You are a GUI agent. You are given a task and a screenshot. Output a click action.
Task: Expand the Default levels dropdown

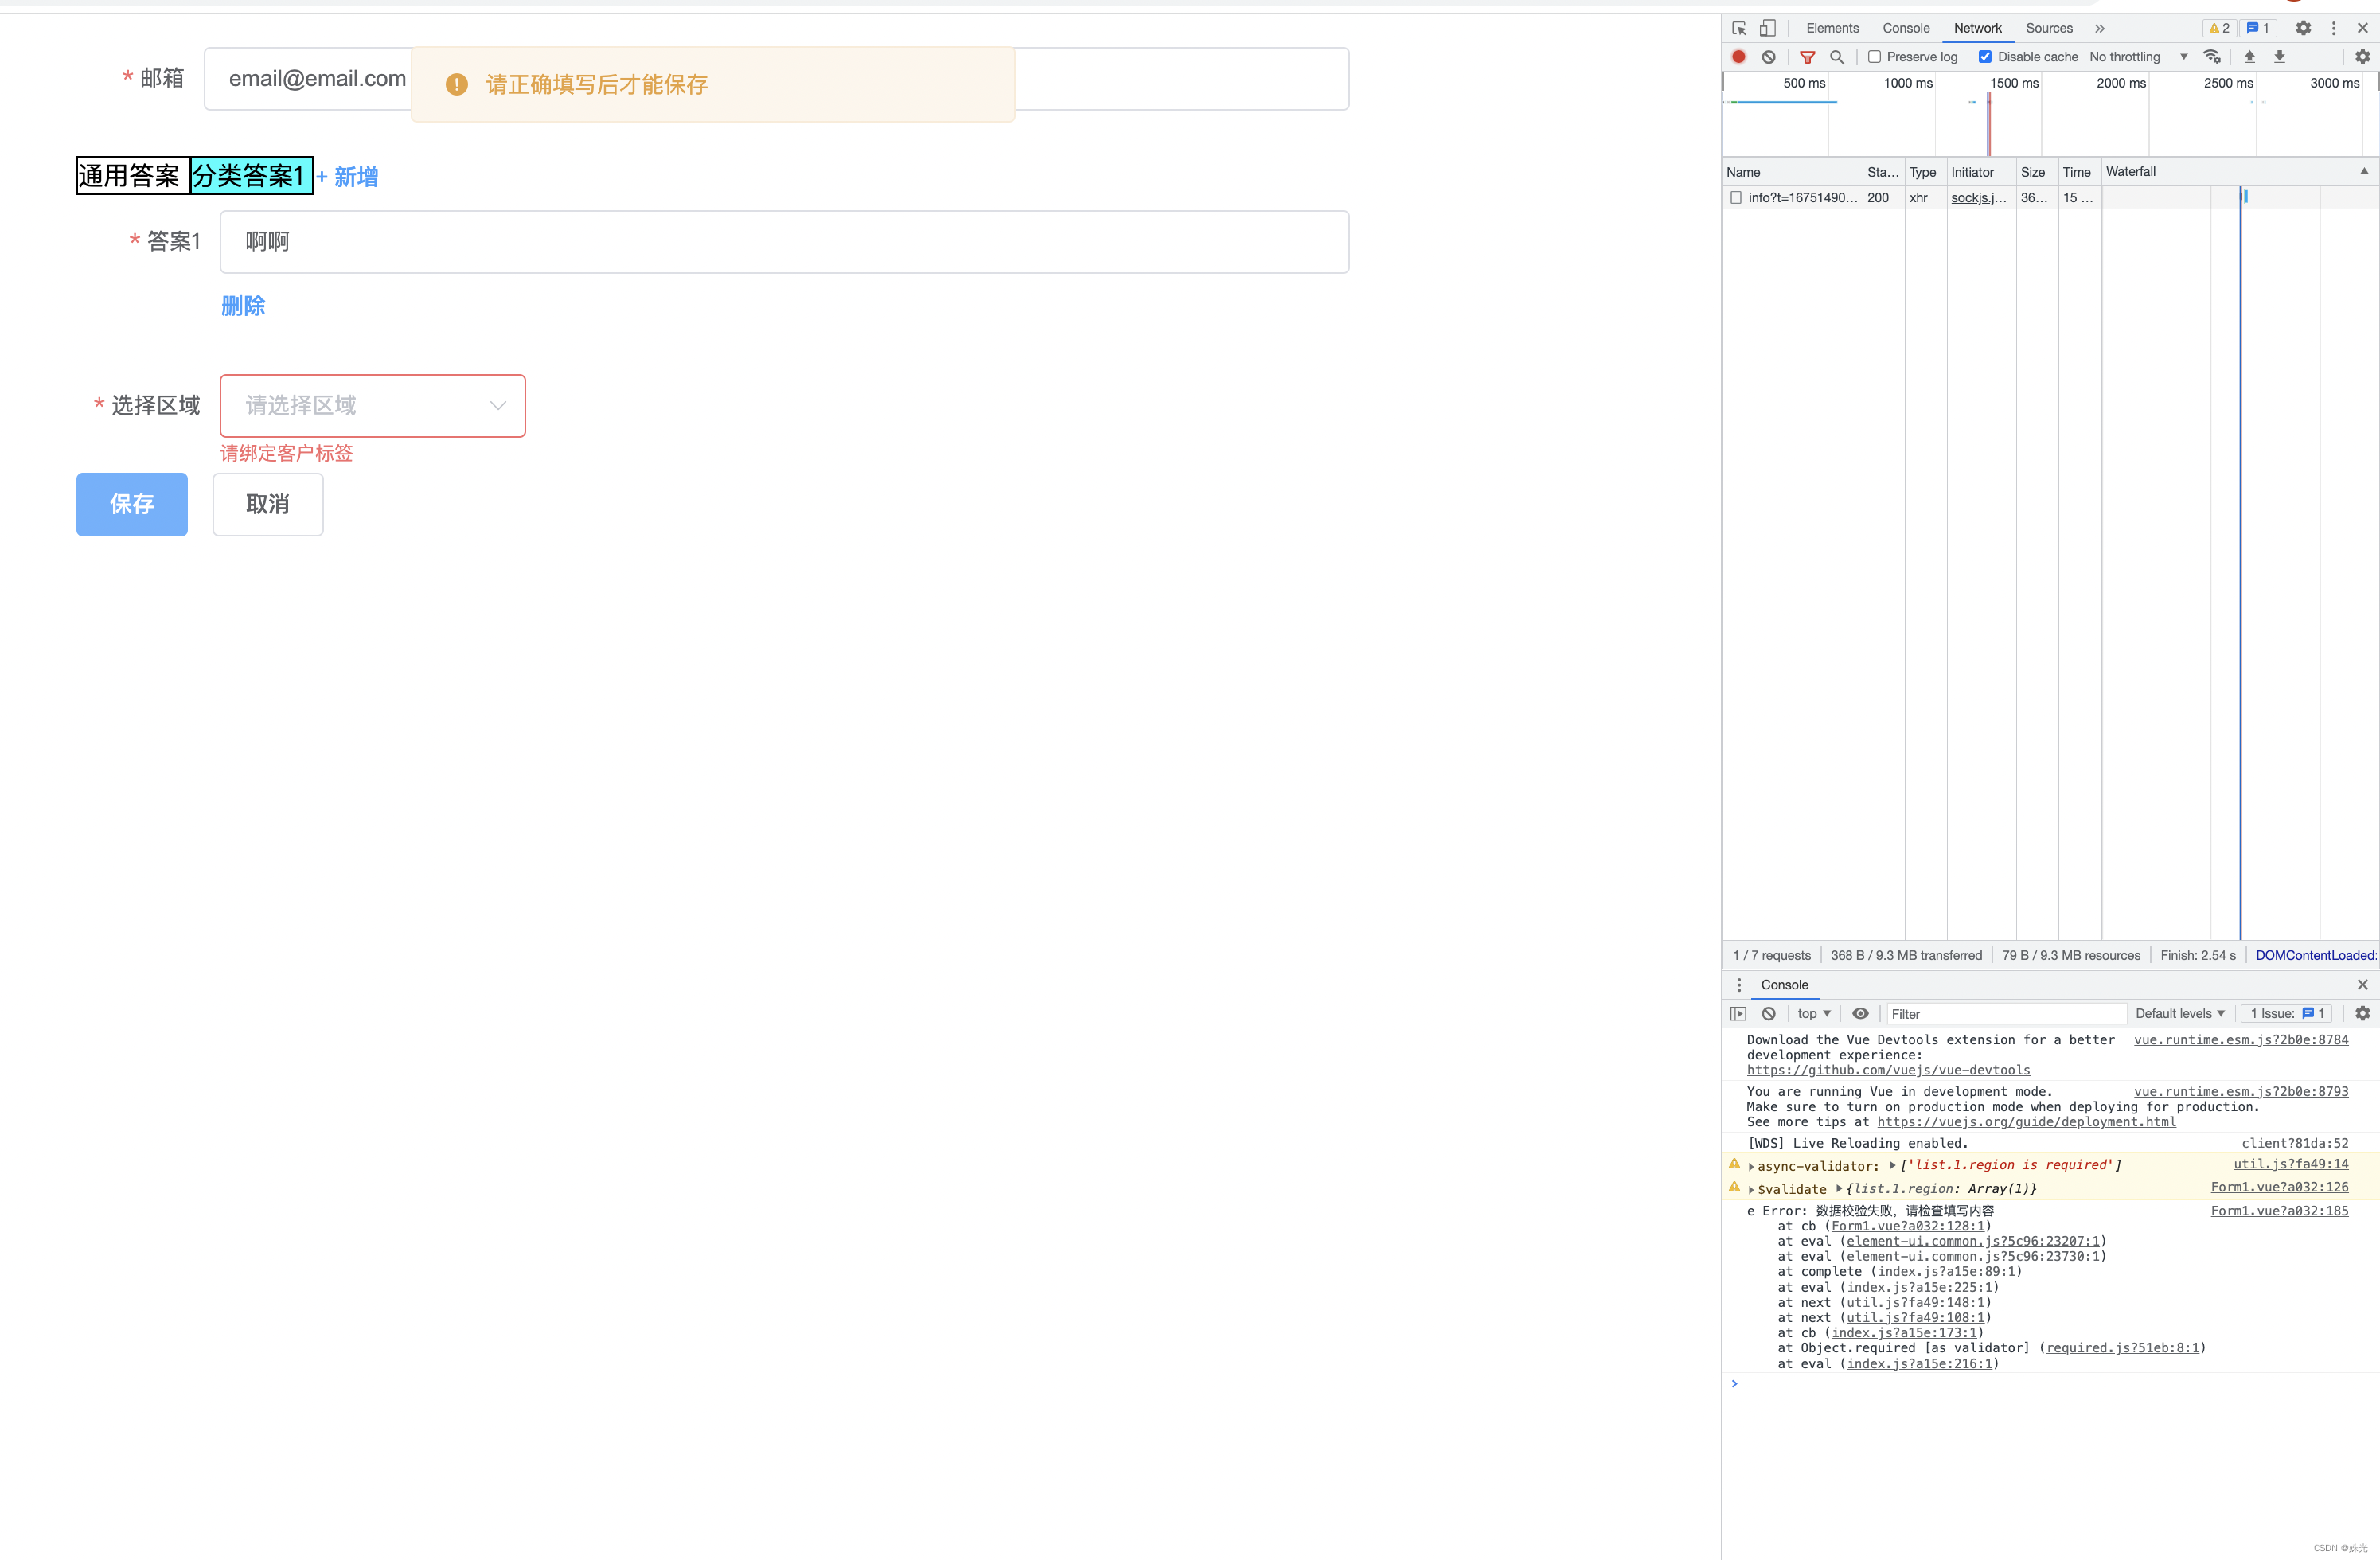(x=2179, y=1013)
